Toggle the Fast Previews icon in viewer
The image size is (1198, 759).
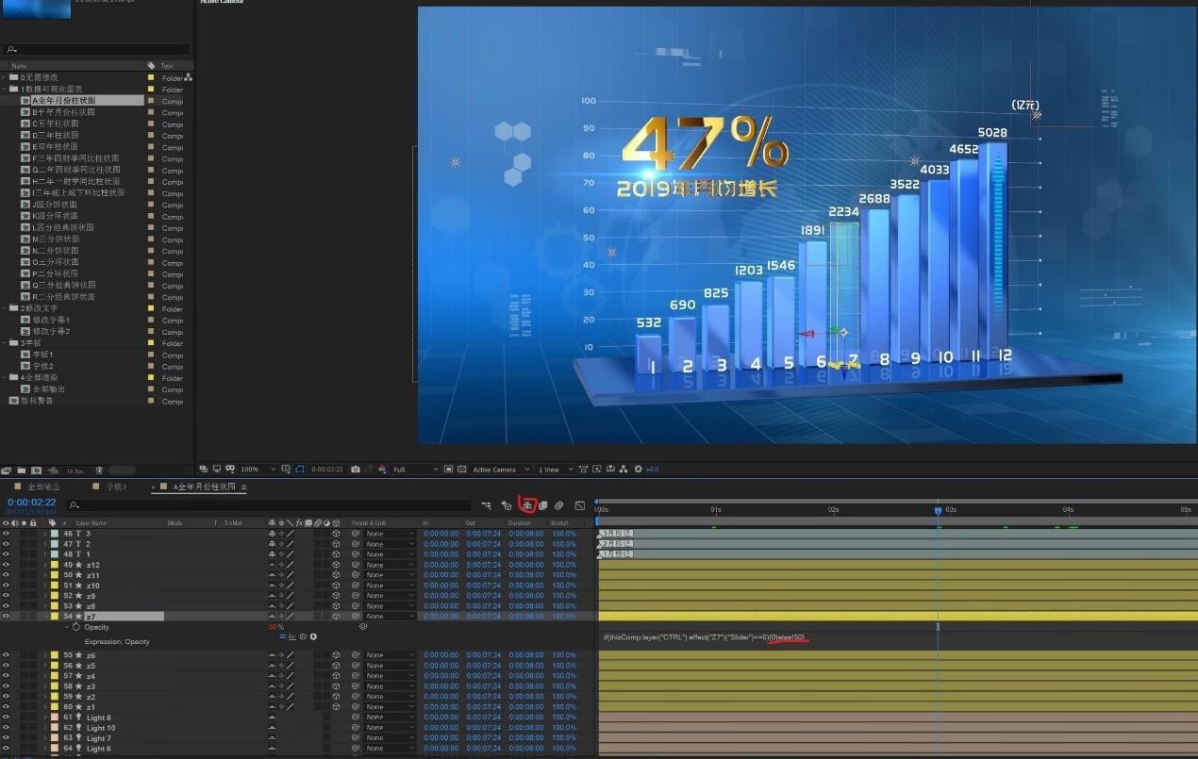point(598,469)
